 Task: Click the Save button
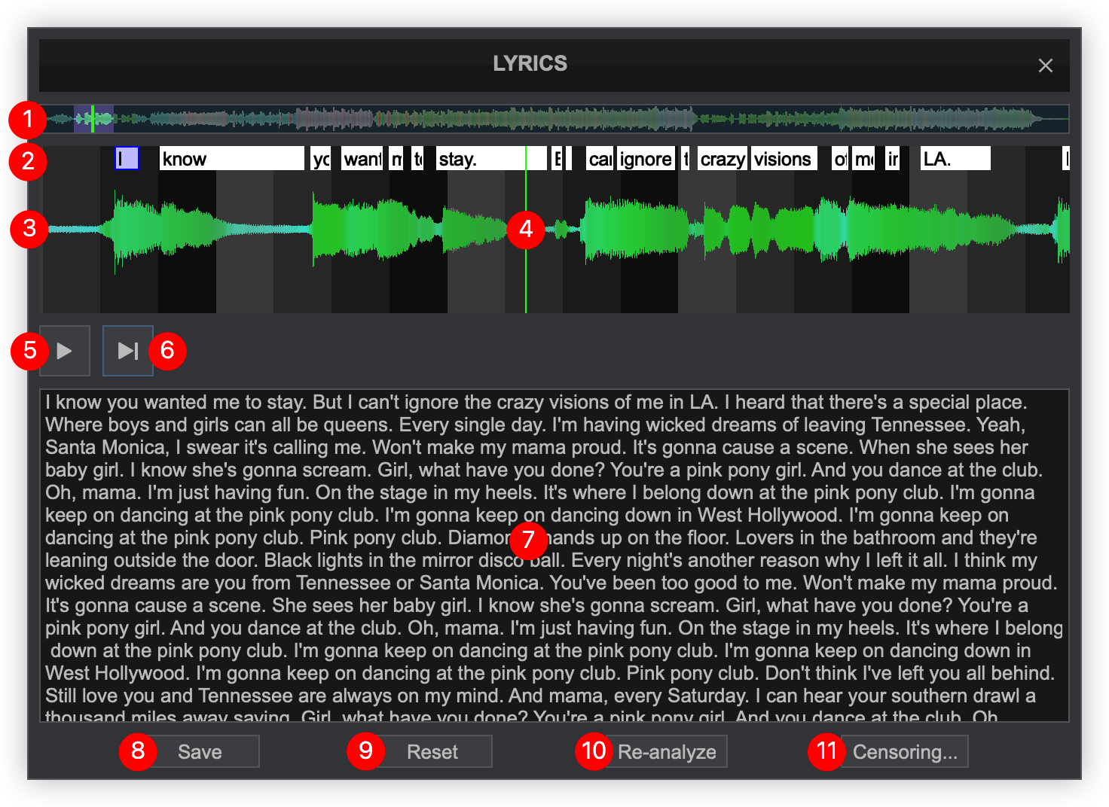[200, 752]
